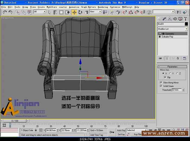Click the object color swatch beside Box03
Screen dimensions: 190x141
(186, 24)
